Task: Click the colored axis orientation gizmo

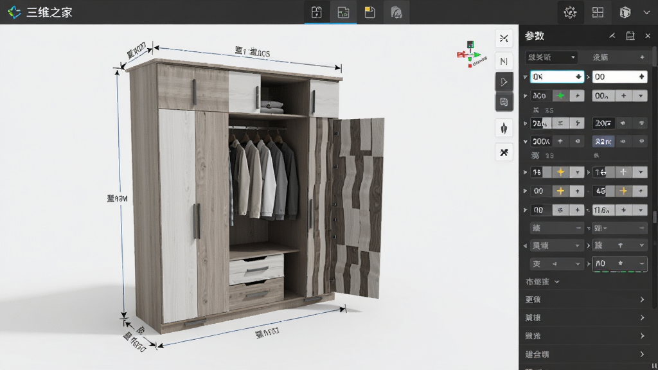Action: [471, 54]
